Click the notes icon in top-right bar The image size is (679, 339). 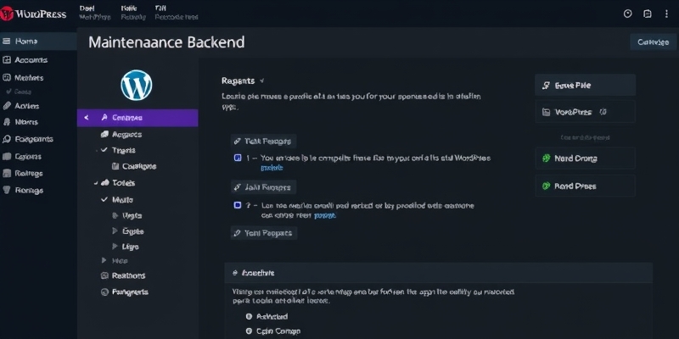coord(648,14)
